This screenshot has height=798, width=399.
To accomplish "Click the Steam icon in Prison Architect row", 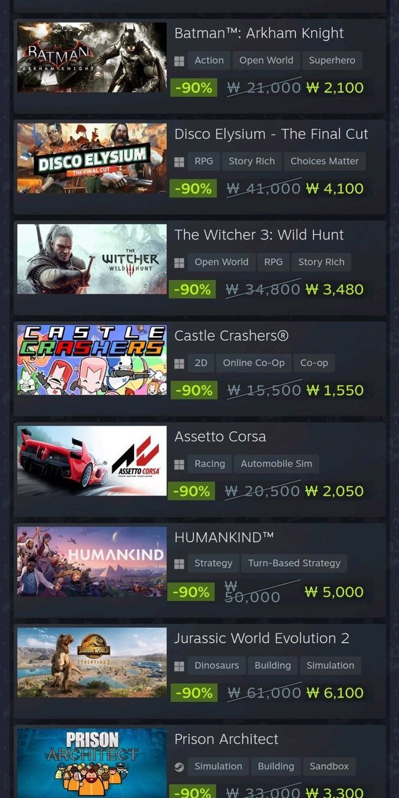I will point(179,767).
